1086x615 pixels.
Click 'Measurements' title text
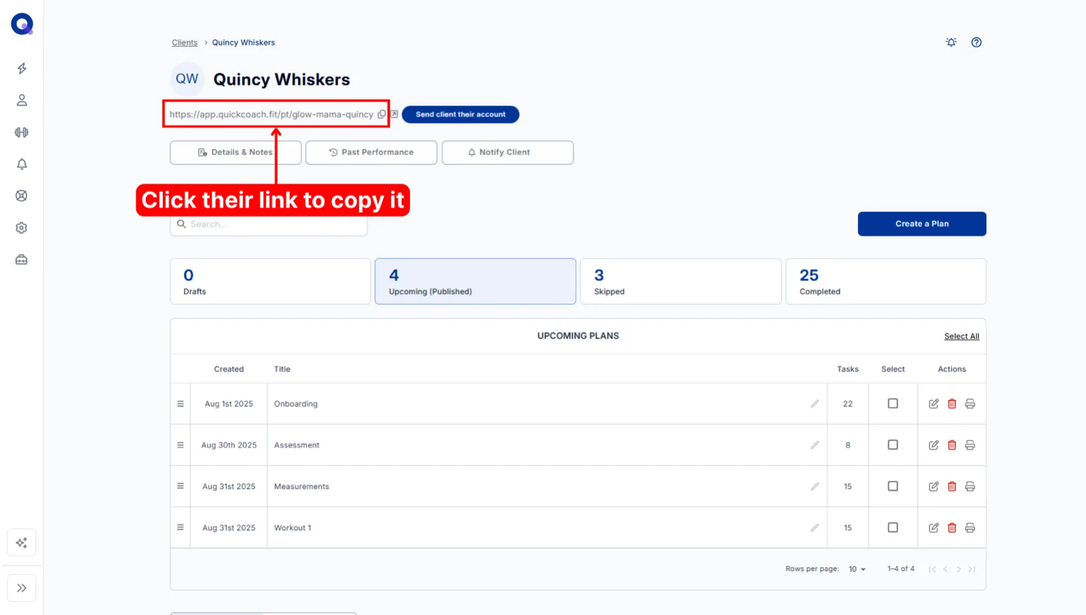[x=301, y=487]
